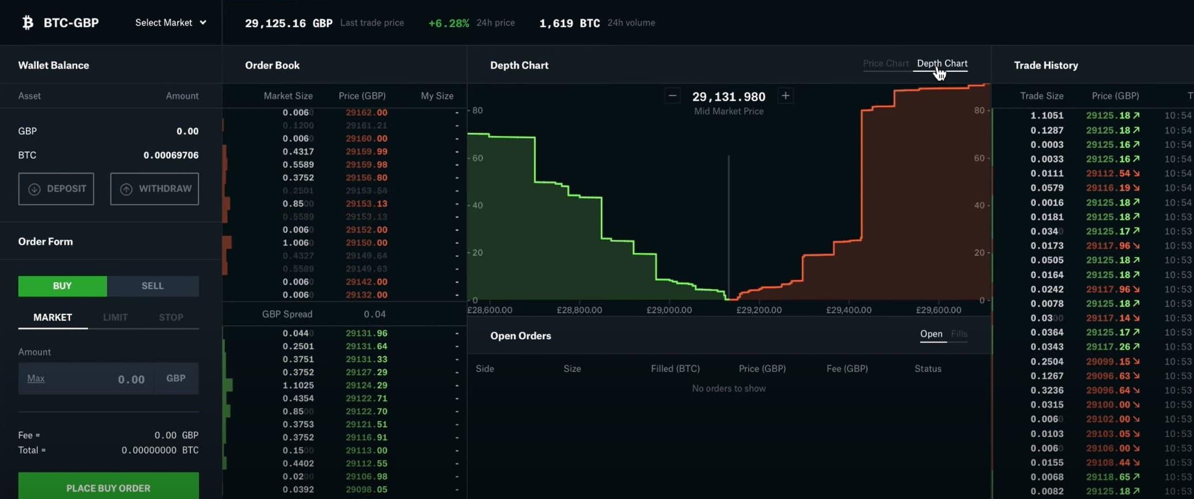The image size is (1194, 499).
Task: Click the Bitcoin logo icon beside BTC-GBP
Action: pos(28,22)
